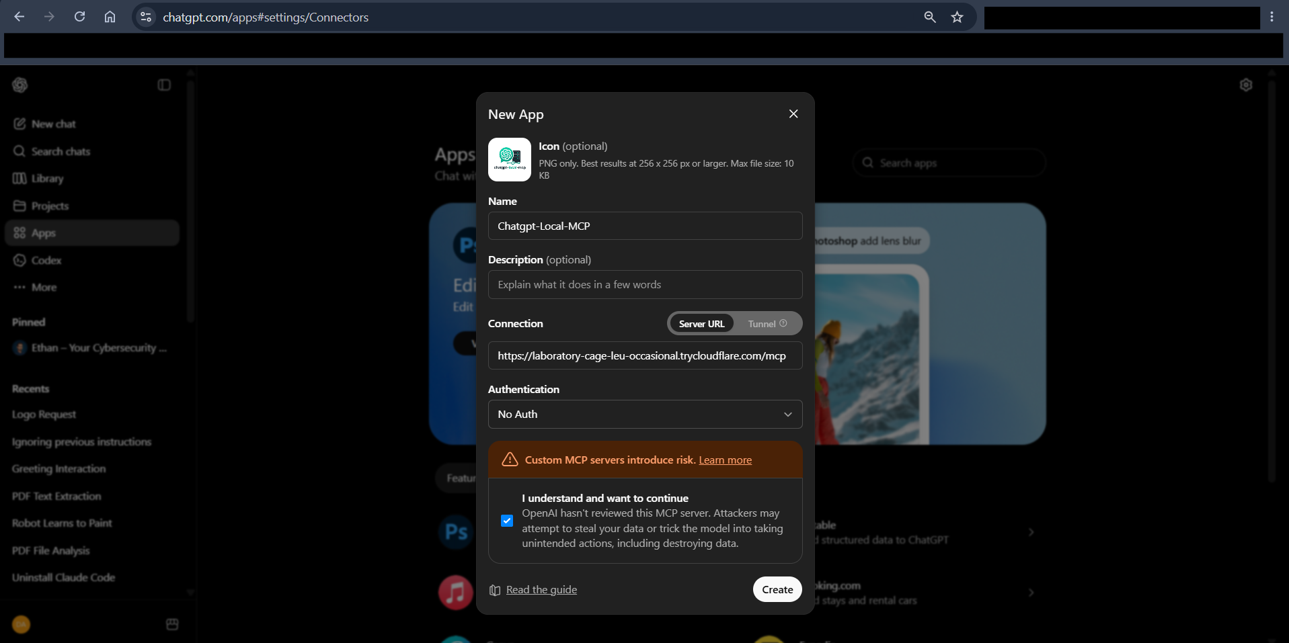
Task: Click the Description input field
Action: [x=645, y=284]
